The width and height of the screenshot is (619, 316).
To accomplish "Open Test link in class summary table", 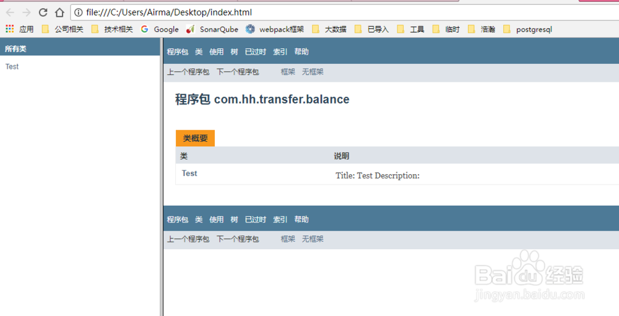I will [189, 173].
